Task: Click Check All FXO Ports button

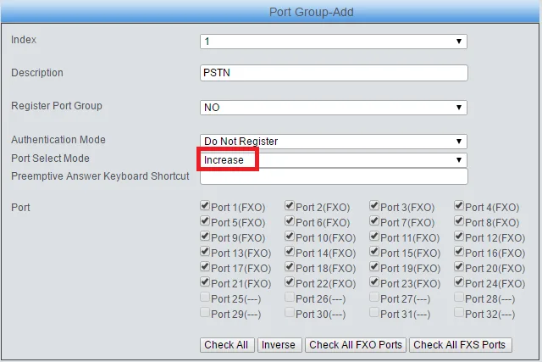Action: [356, 345]
